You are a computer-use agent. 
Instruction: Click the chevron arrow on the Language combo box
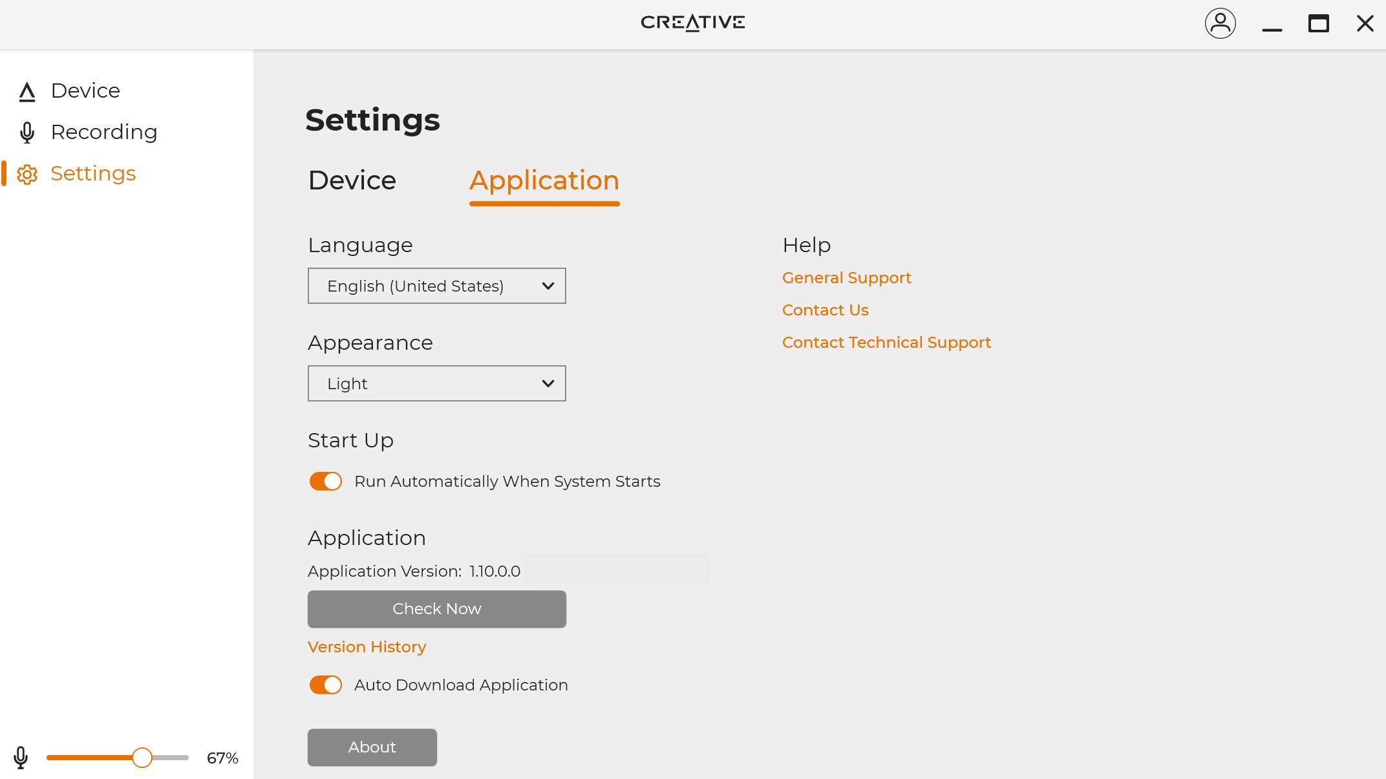click(548, 286)
